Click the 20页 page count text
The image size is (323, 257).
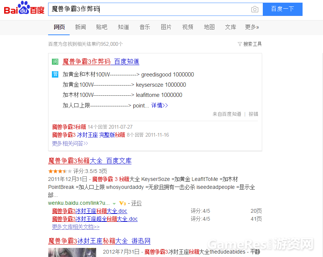point(256,211)
